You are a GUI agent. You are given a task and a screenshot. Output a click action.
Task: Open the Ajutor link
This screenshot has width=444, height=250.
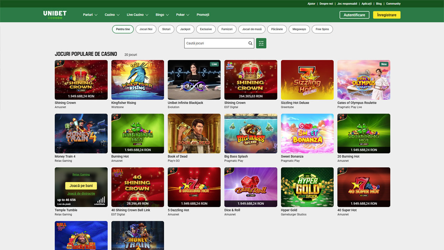coord(311,4)
